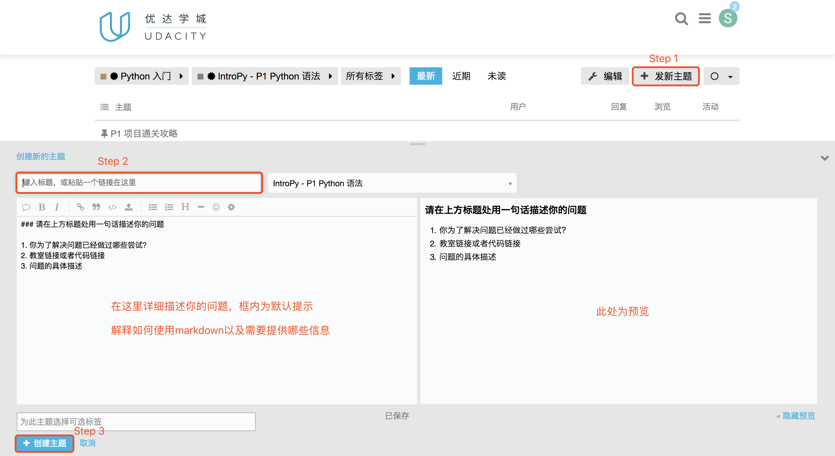Click the Italic formatting icon
This screenshot has width=835, height=456.
pyautogui.click(x=57, y=207)
